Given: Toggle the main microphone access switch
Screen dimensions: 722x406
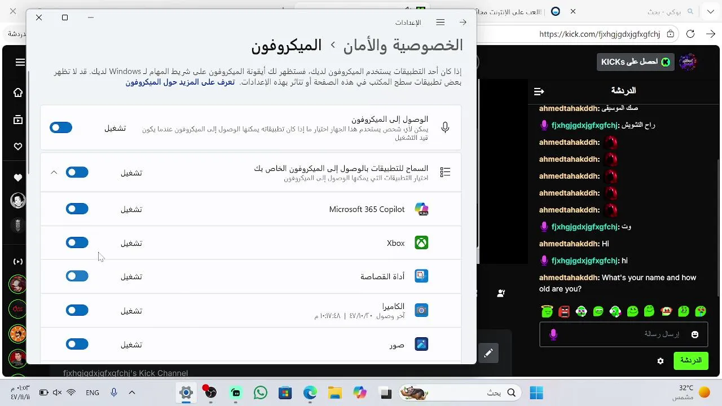Looking at the screenshot, I should coord(61,127).
